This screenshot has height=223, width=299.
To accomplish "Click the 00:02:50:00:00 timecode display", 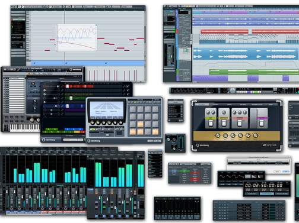I will pyautogui.click(x=264, y=185).
